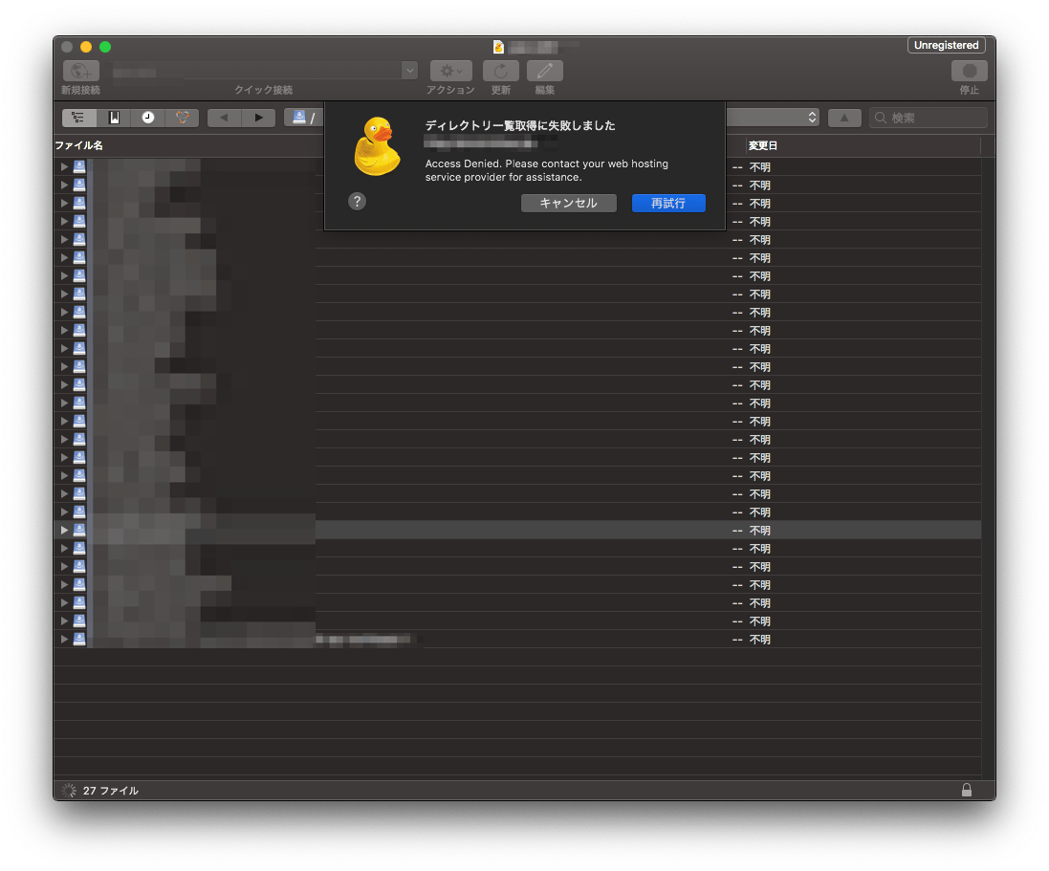This screenshot has height=871, width=1049.
Task: Click the 再試行 retry button
Action: coord(667,203)
